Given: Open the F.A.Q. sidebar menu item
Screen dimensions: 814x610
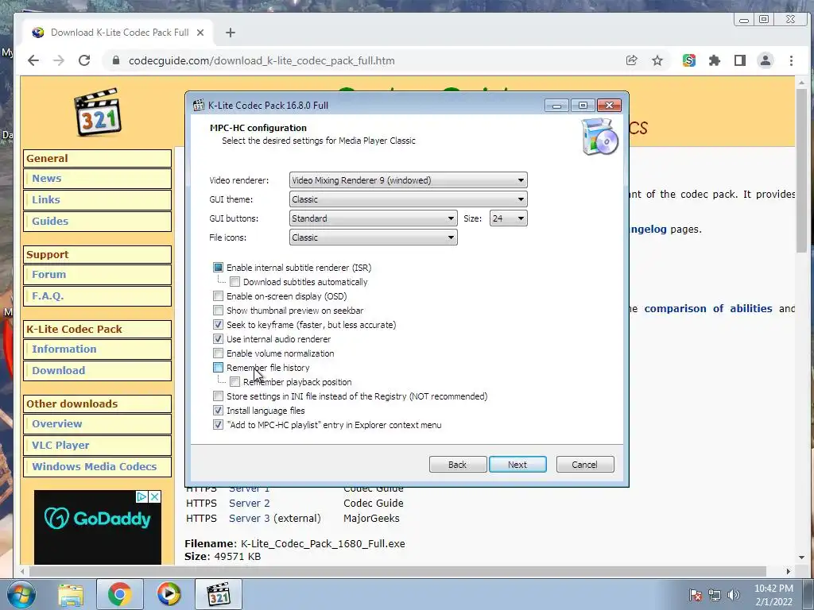Looking at the screenshot, I should coord(98,296).
